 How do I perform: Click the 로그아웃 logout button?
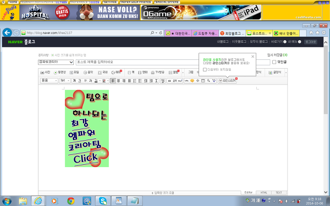(310, 42)
